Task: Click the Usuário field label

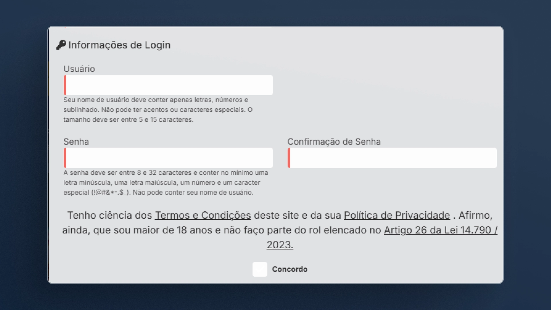Action: coord(79,69)
